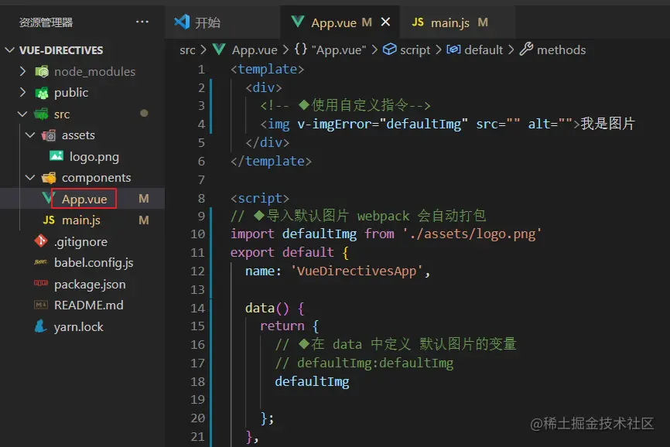Open .gitignore file
This screenshot has height=447, width=670.
[80, 241]
